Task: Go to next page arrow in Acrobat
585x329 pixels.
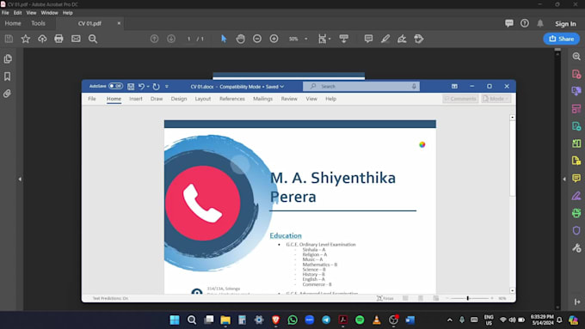Action: click(171, 39)
